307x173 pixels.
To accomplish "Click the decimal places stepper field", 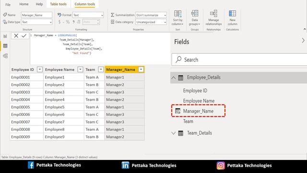I will (91, 22).
